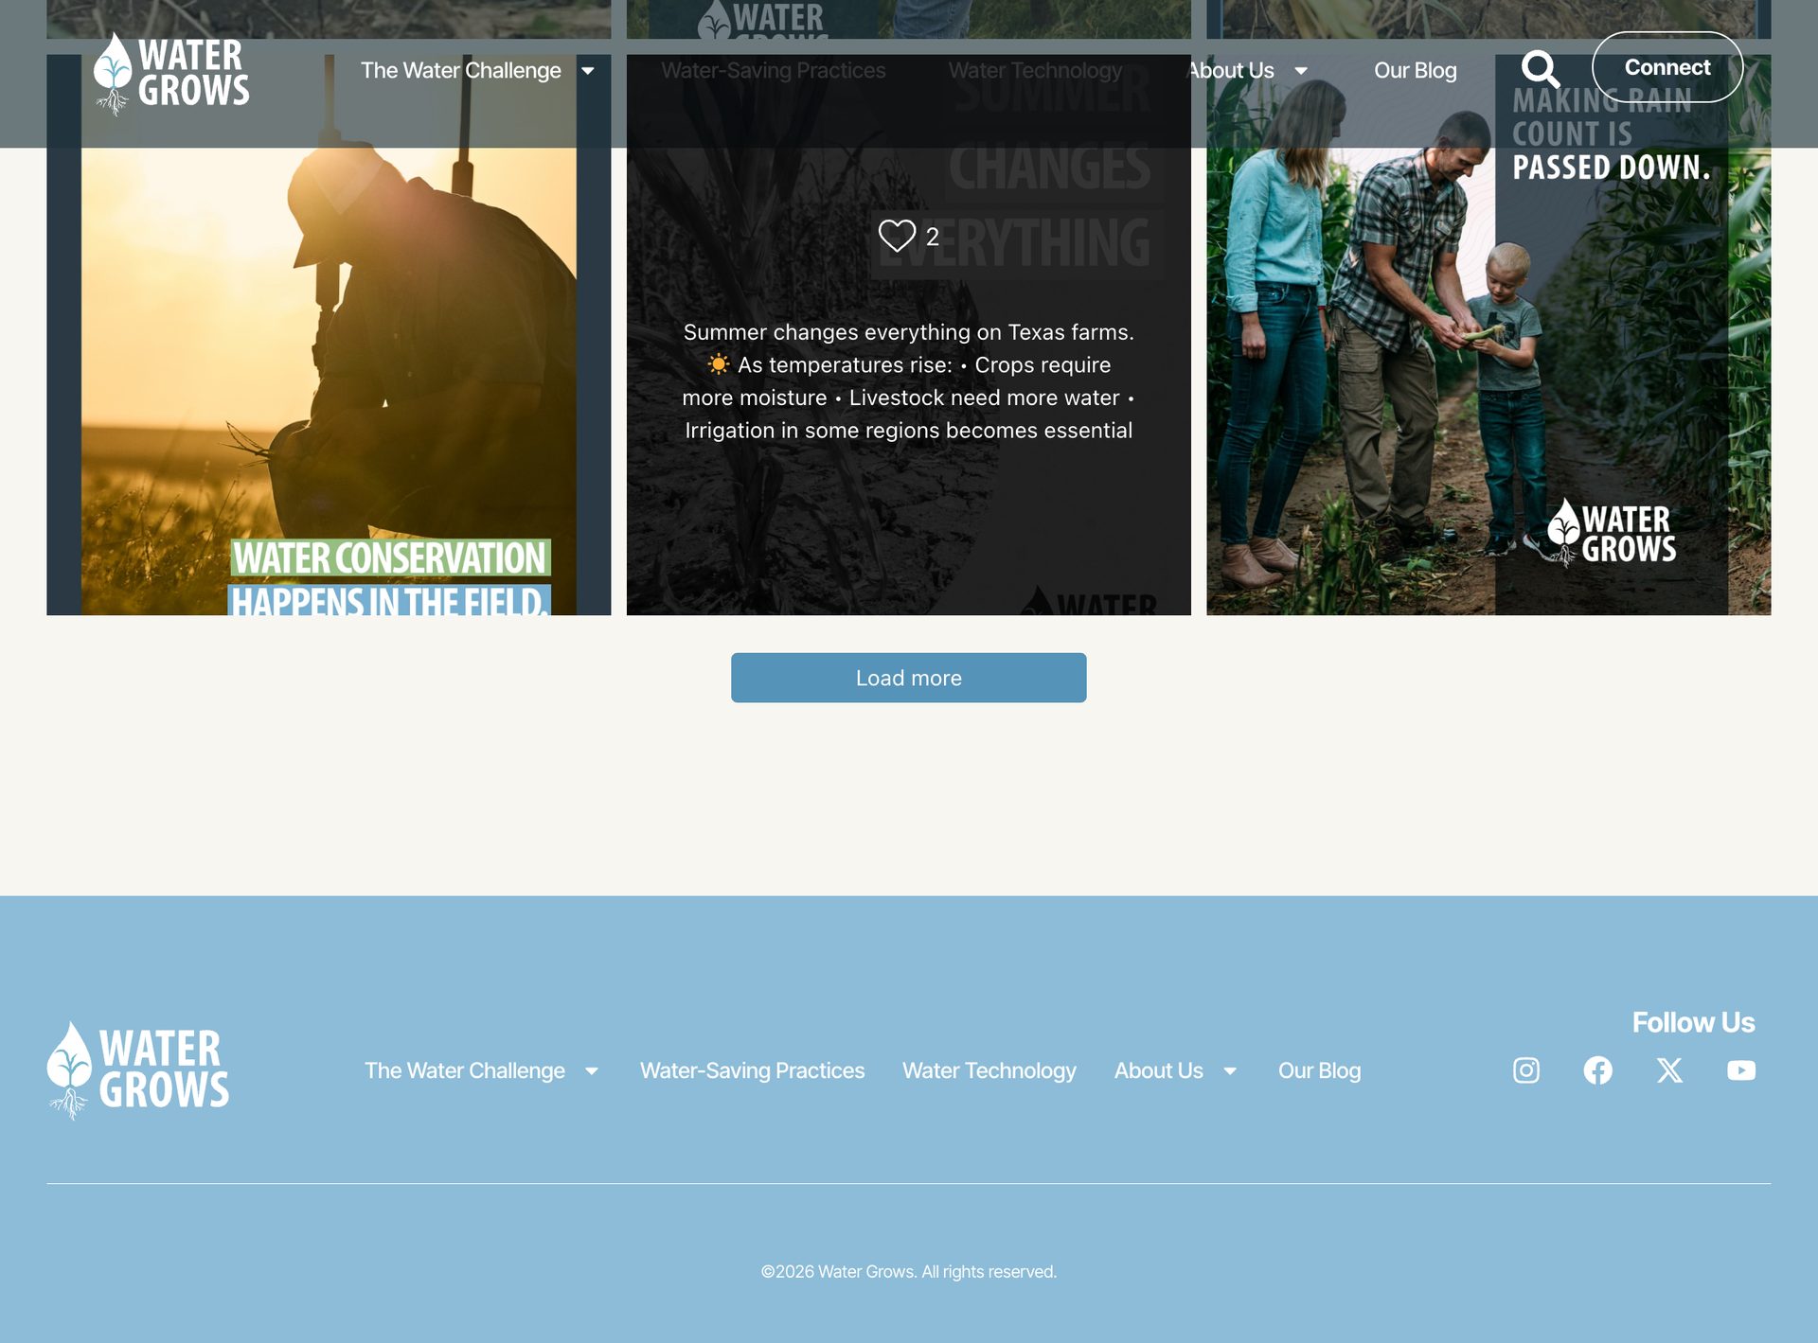Open the search magnifier icon in header
The height and width of the screenshot is (1343, 1818).
click(x=1541, y=69)
